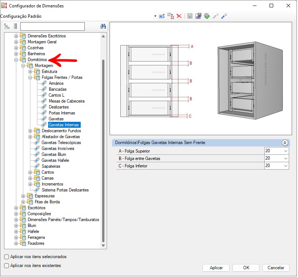Select the Banheiros tree item
Screen dimensions: 298x277
pos(36,54)
